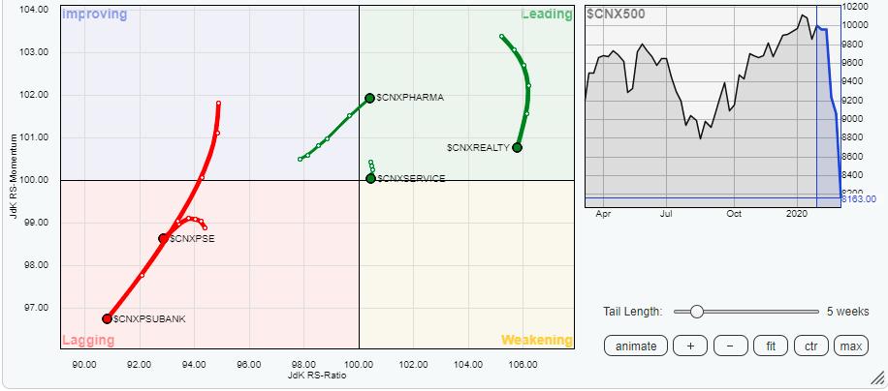888x391 pixels.
Task: Click the Leading quadrant label
Action: [x=546, y=15]
